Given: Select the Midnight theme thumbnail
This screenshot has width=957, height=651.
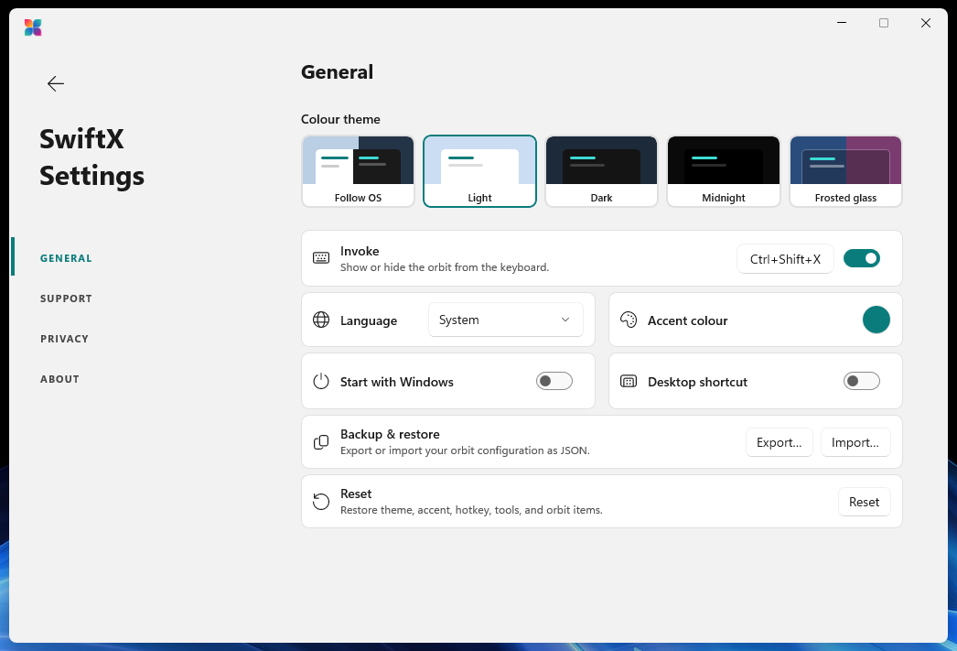Looking at the screenshot, I should point(724,171).
